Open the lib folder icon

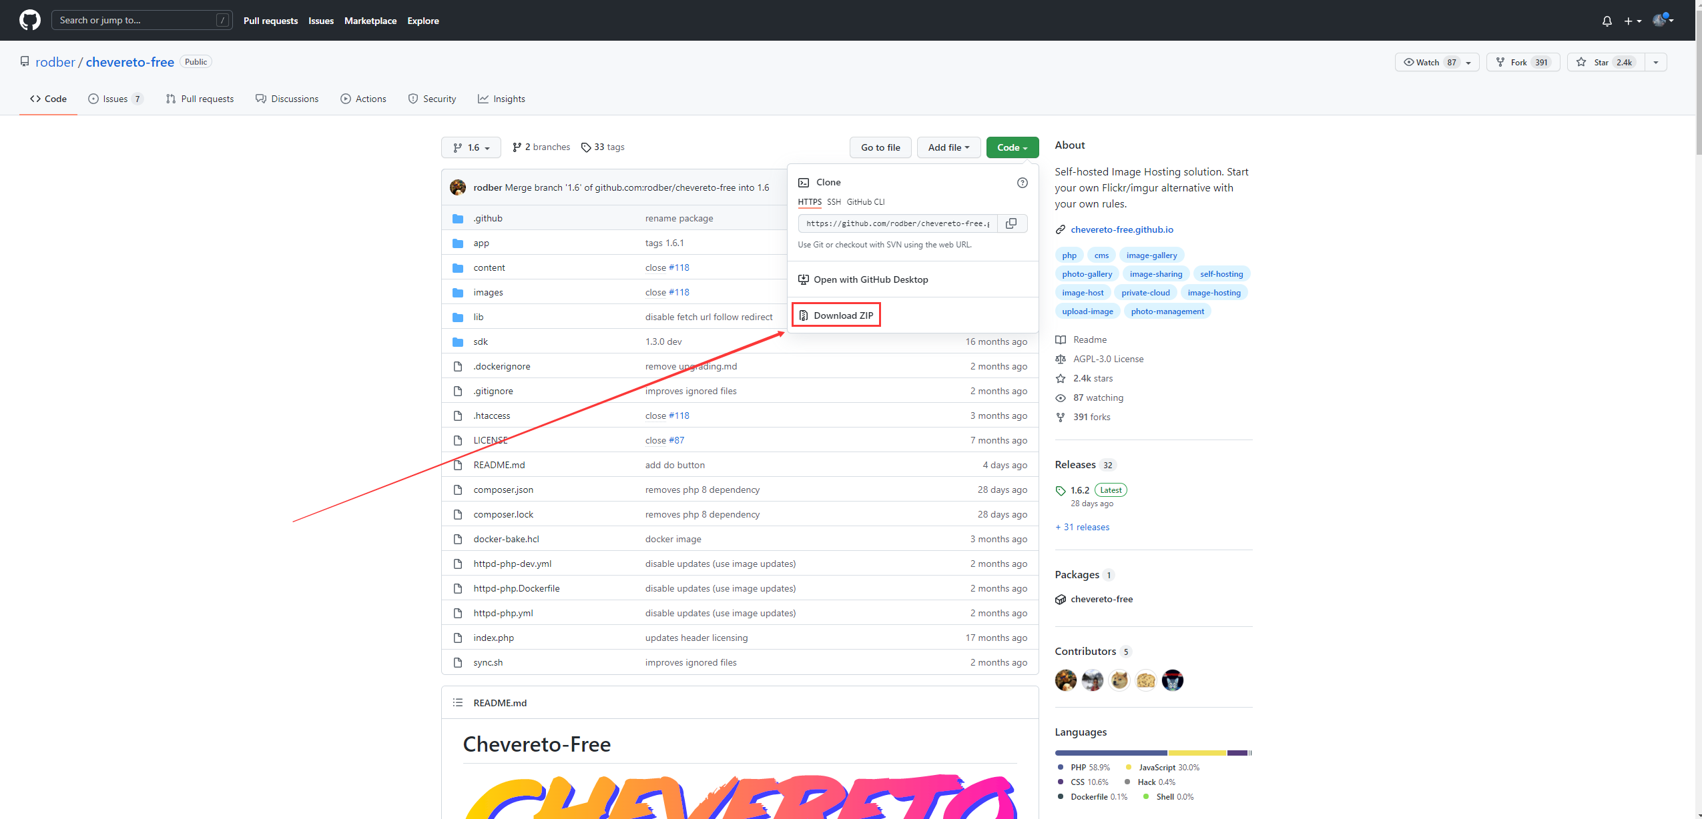(458, 317)
